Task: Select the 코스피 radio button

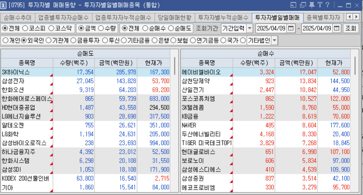Action: click(x=25, y=28)
